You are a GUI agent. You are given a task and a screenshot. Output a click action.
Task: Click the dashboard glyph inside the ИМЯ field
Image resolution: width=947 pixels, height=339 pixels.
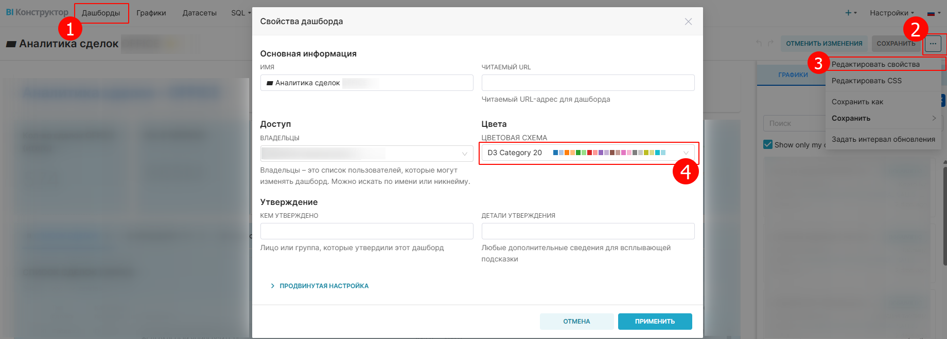269,82
